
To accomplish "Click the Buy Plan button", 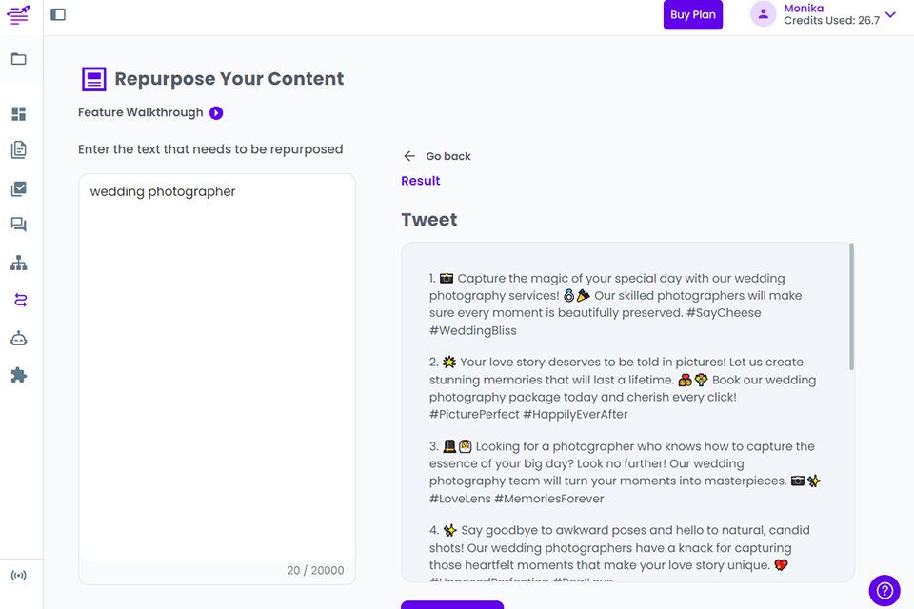I will coord(693,15).
